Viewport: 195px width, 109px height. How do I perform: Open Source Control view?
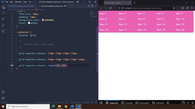[3, 19]
